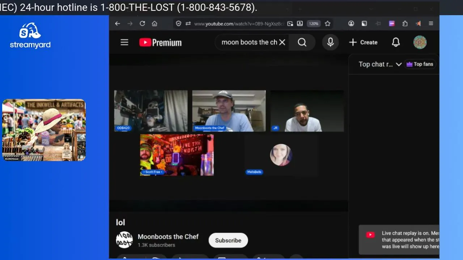Click The Inkwell & Artifacts overlay image
Screen dimensions: 463x260
tap(44, 130)
